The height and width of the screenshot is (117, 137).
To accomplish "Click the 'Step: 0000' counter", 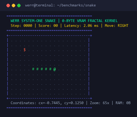I will pos(21,26).
